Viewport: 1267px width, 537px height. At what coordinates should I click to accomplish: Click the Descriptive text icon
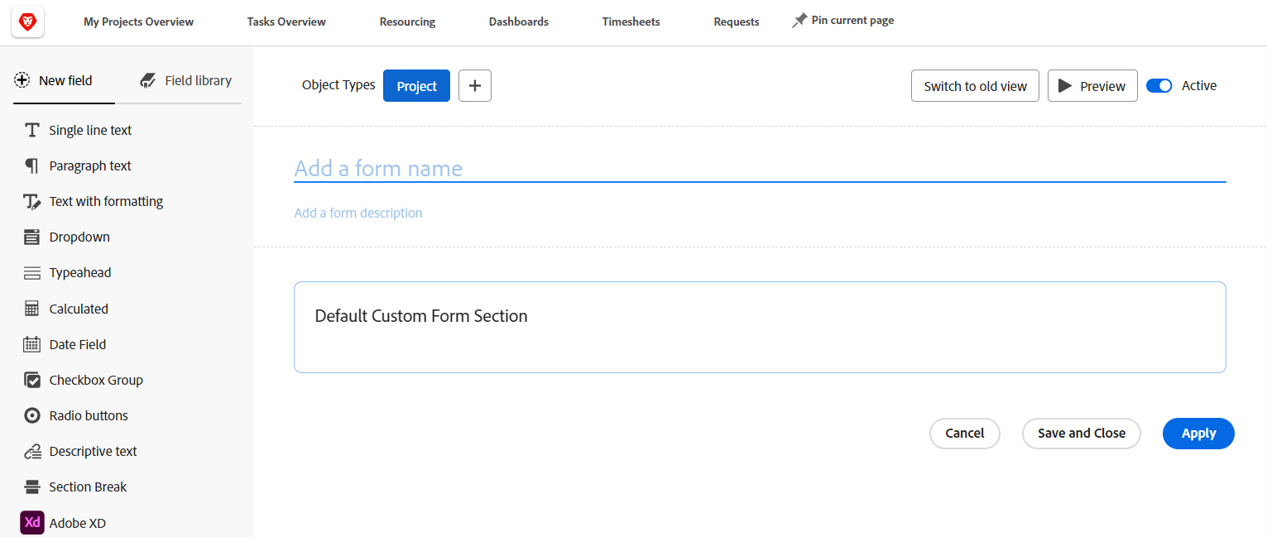[x=32, y=451]
